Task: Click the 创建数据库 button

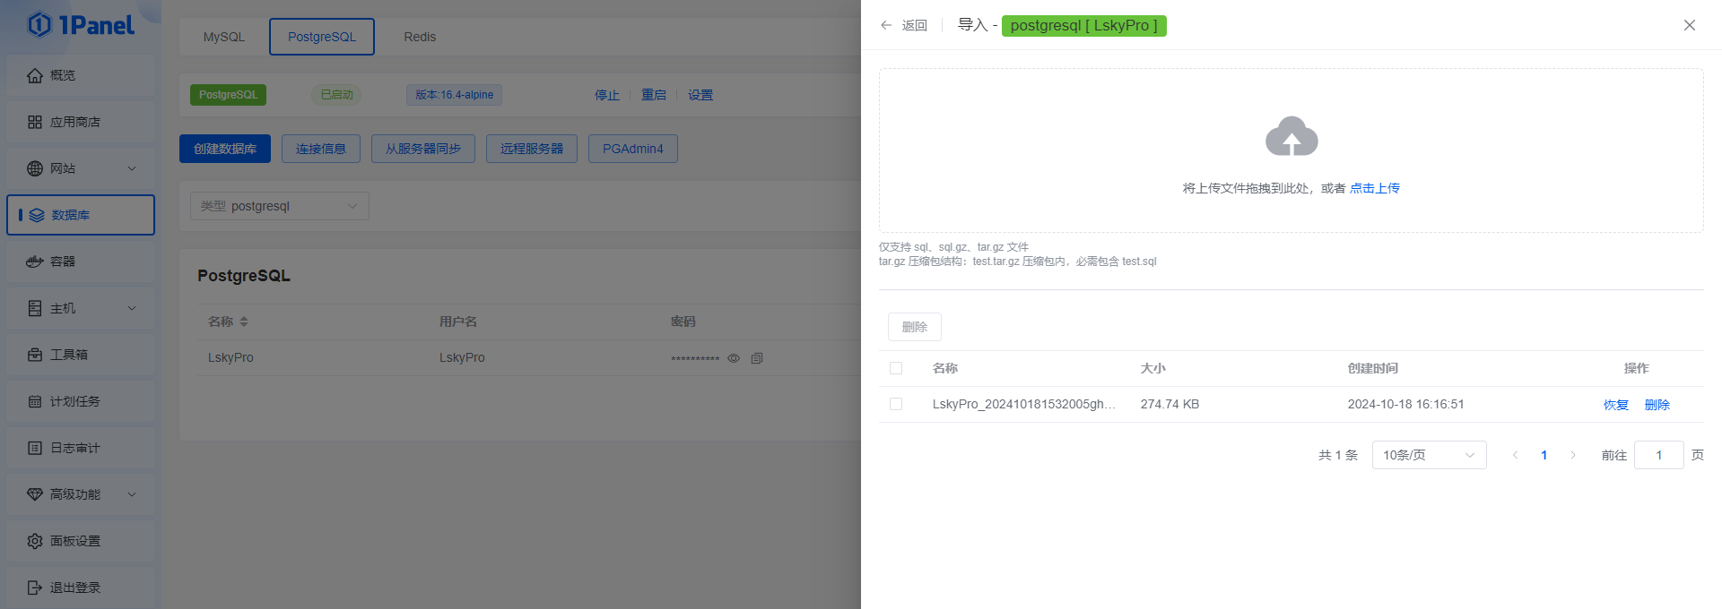Action: click(x=225, y=149)
